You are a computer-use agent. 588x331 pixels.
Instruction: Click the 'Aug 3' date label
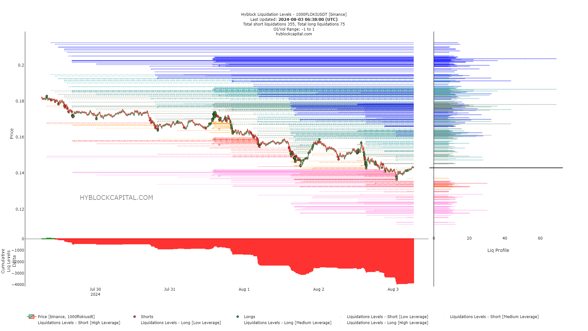pos(393,289)
